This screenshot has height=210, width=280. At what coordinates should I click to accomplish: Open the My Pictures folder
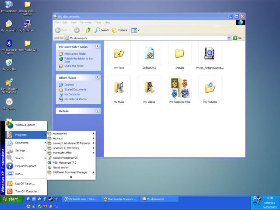point(210,90)
